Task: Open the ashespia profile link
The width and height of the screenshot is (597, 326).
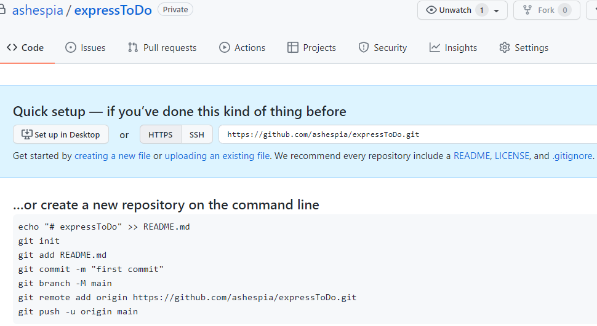Action: (38, 10)
